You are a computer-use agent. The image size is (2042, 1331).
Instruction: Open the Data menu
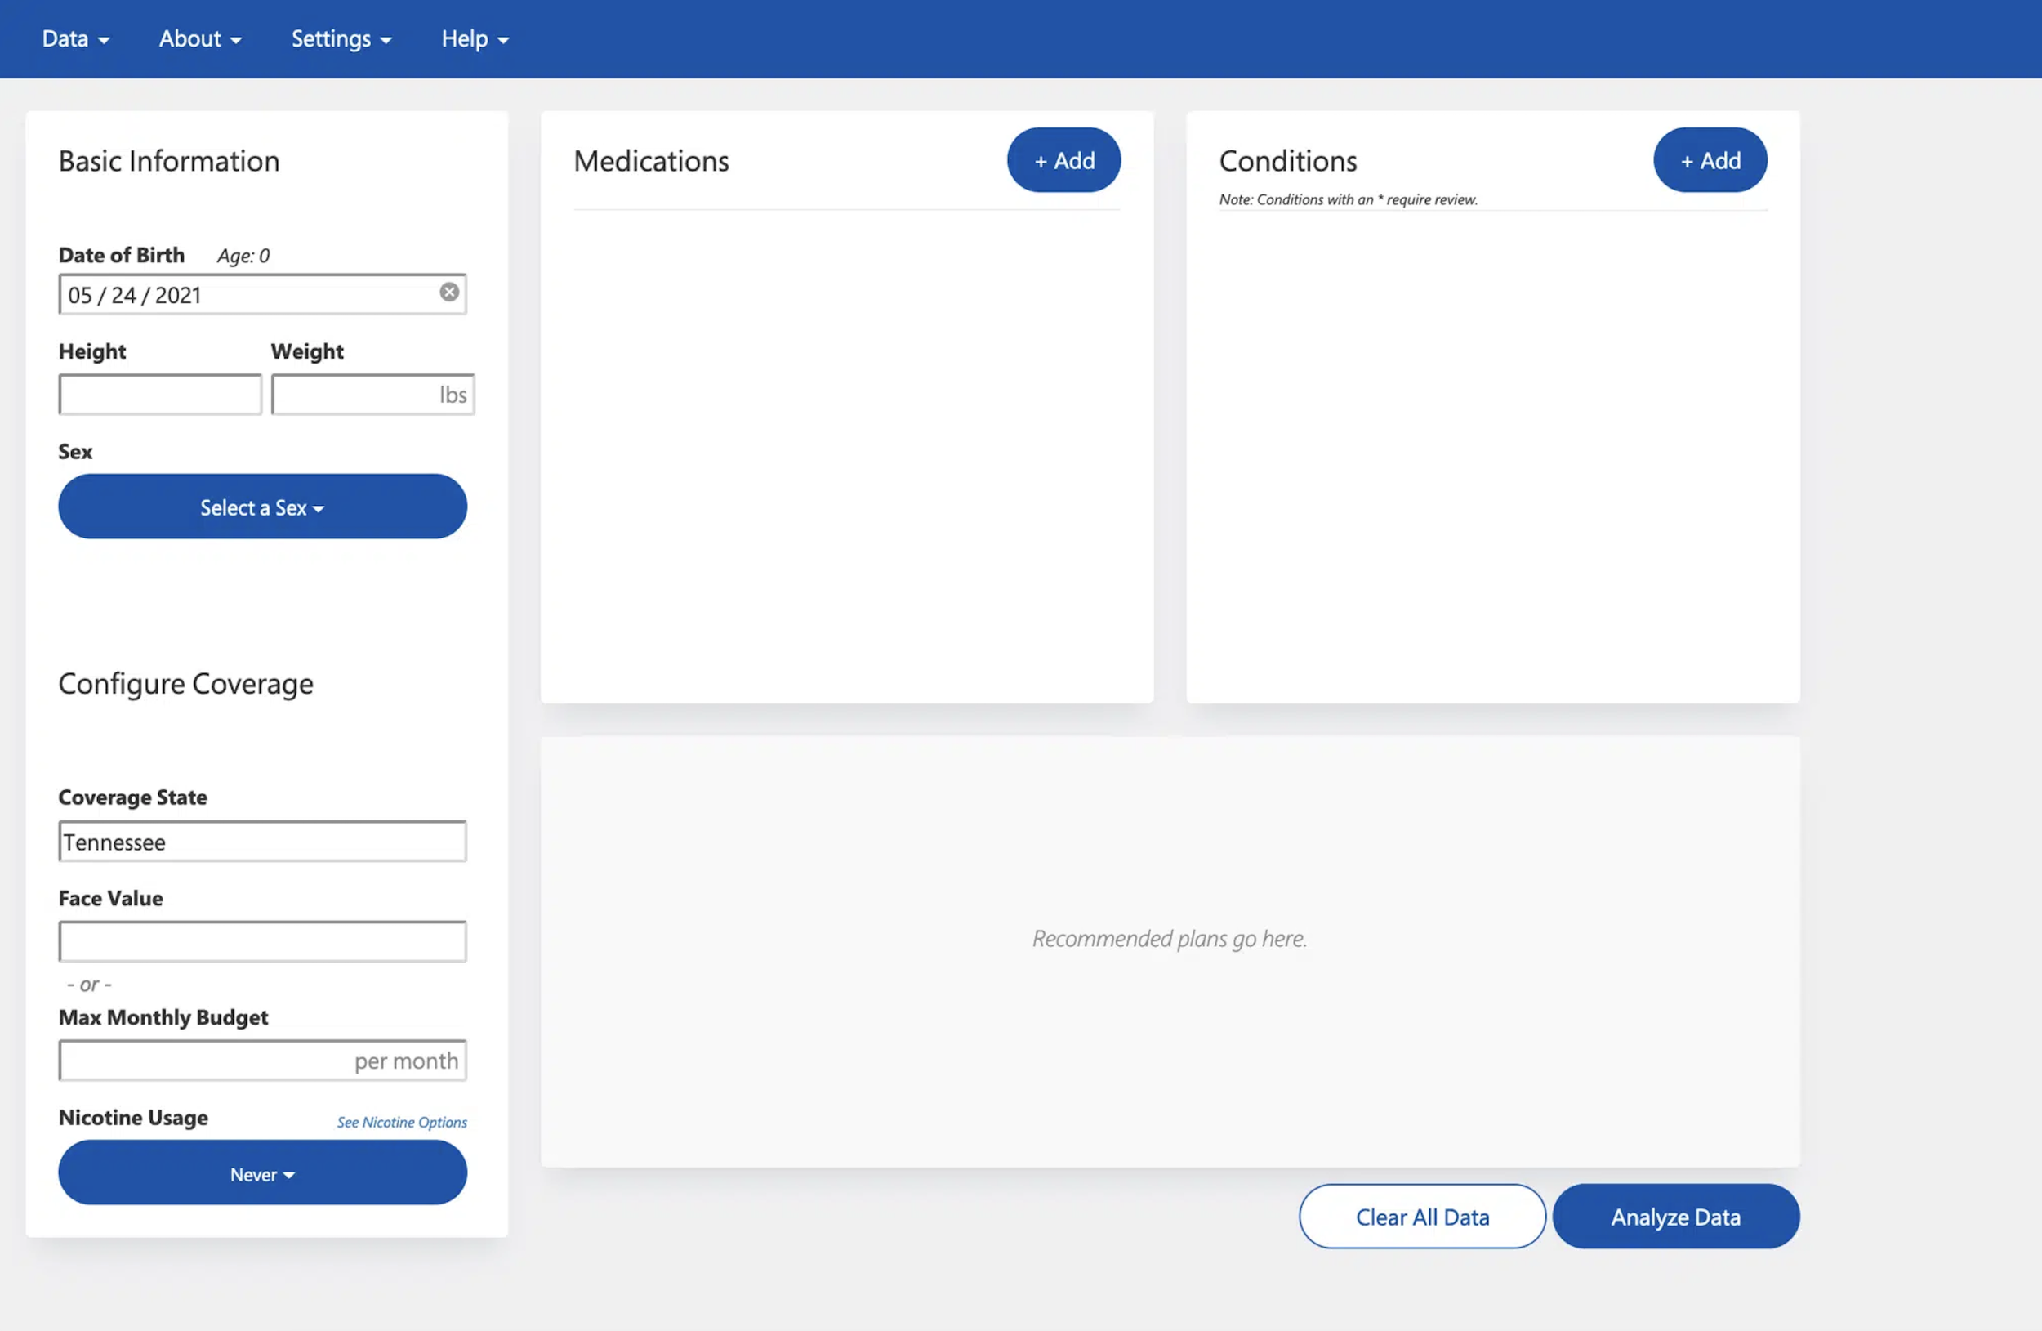75,38
